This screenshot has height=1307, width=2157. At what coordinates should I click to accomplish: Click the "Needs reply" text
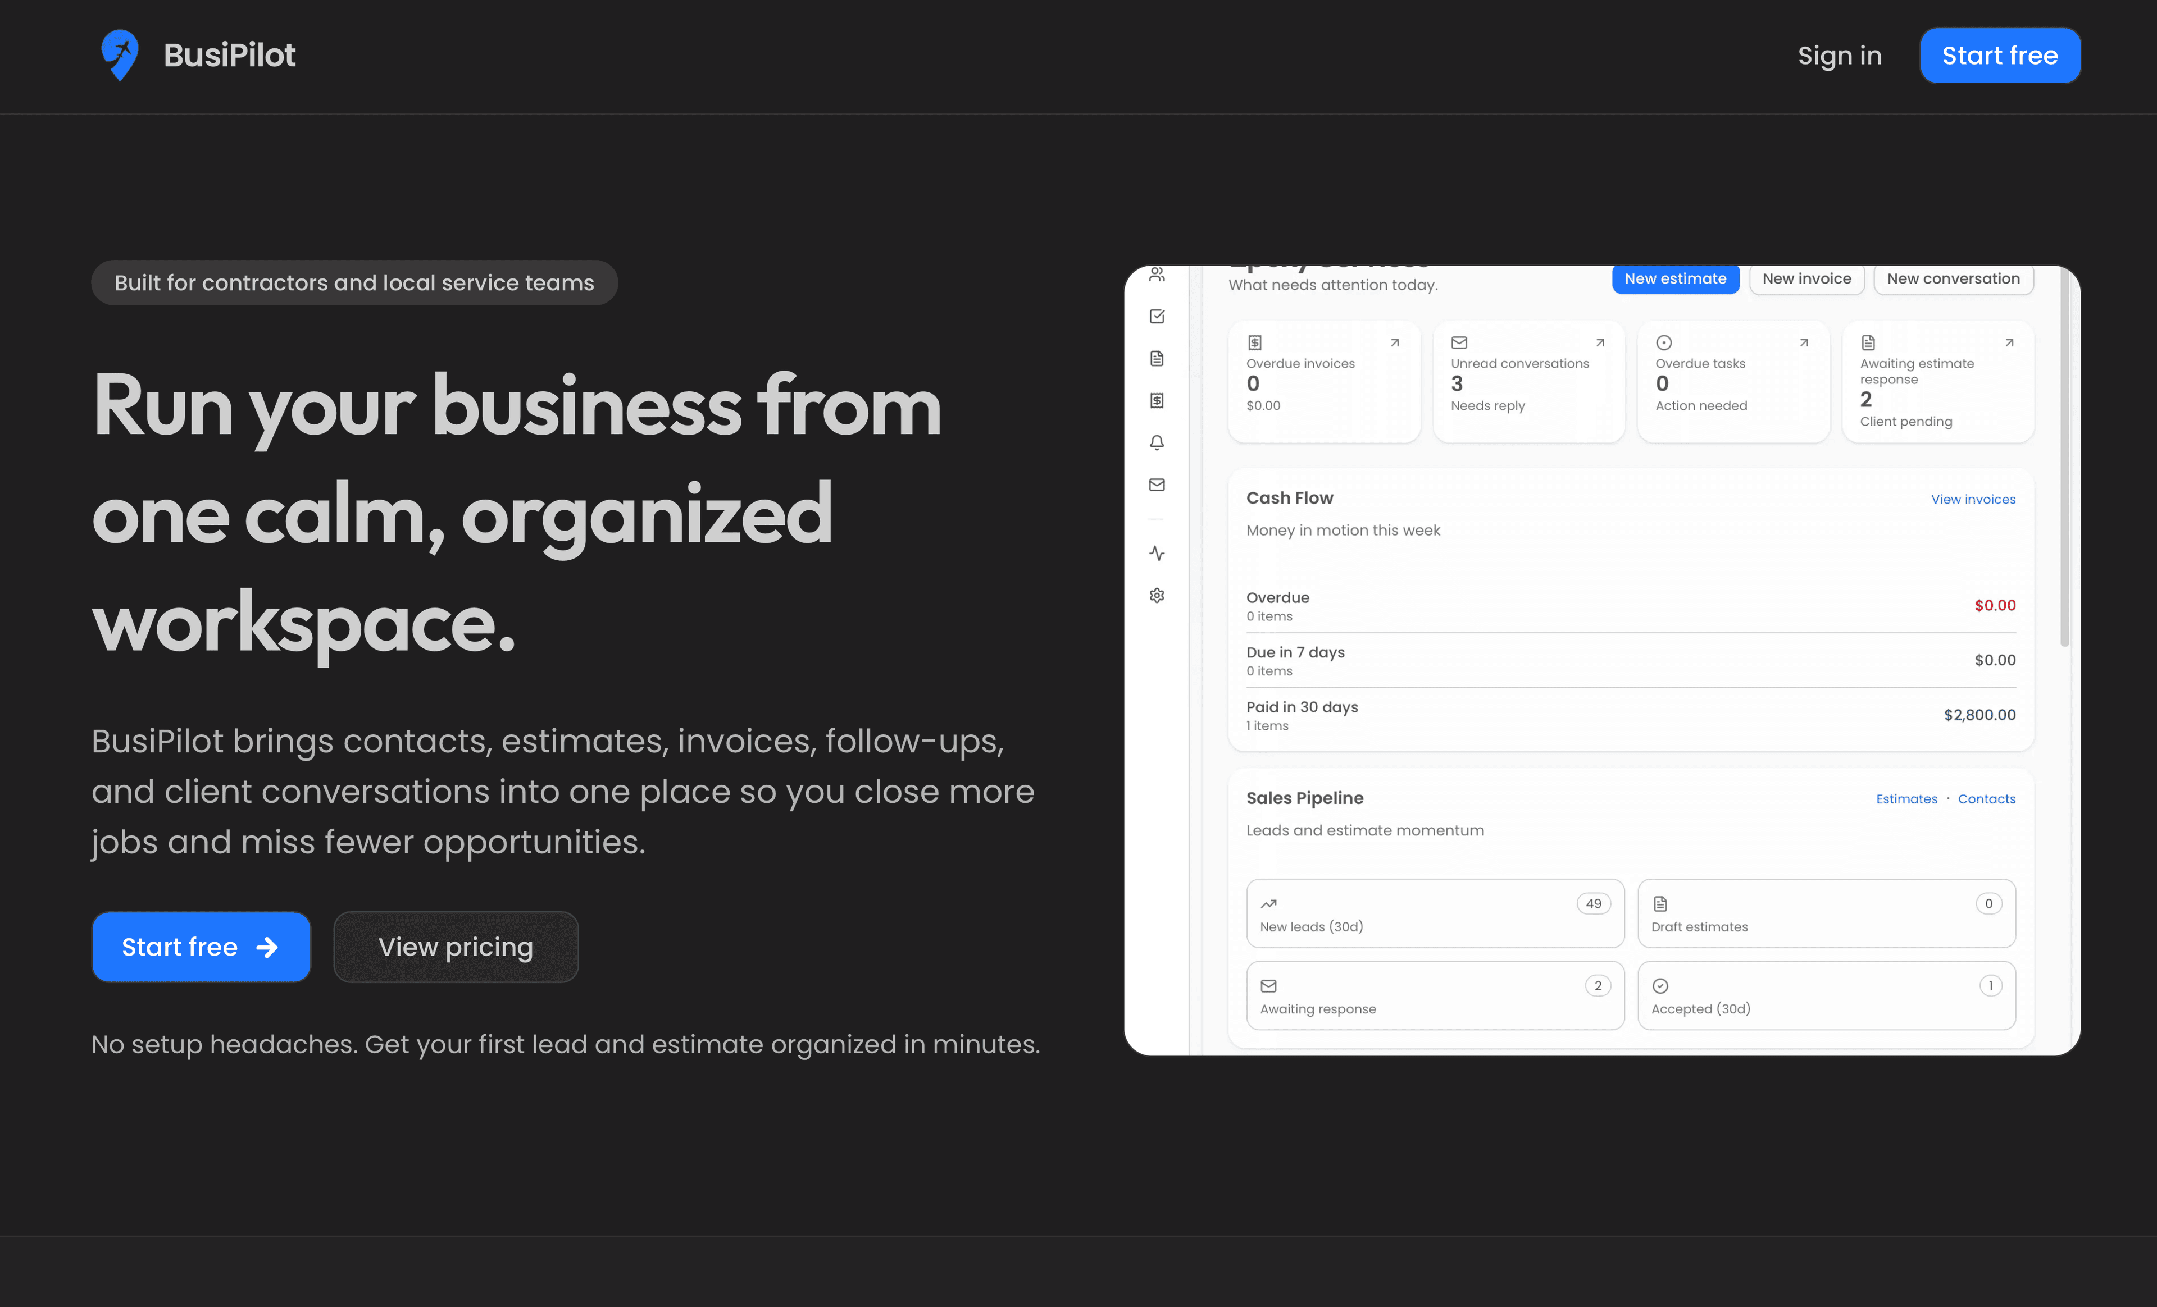(x=1487, y=405)
